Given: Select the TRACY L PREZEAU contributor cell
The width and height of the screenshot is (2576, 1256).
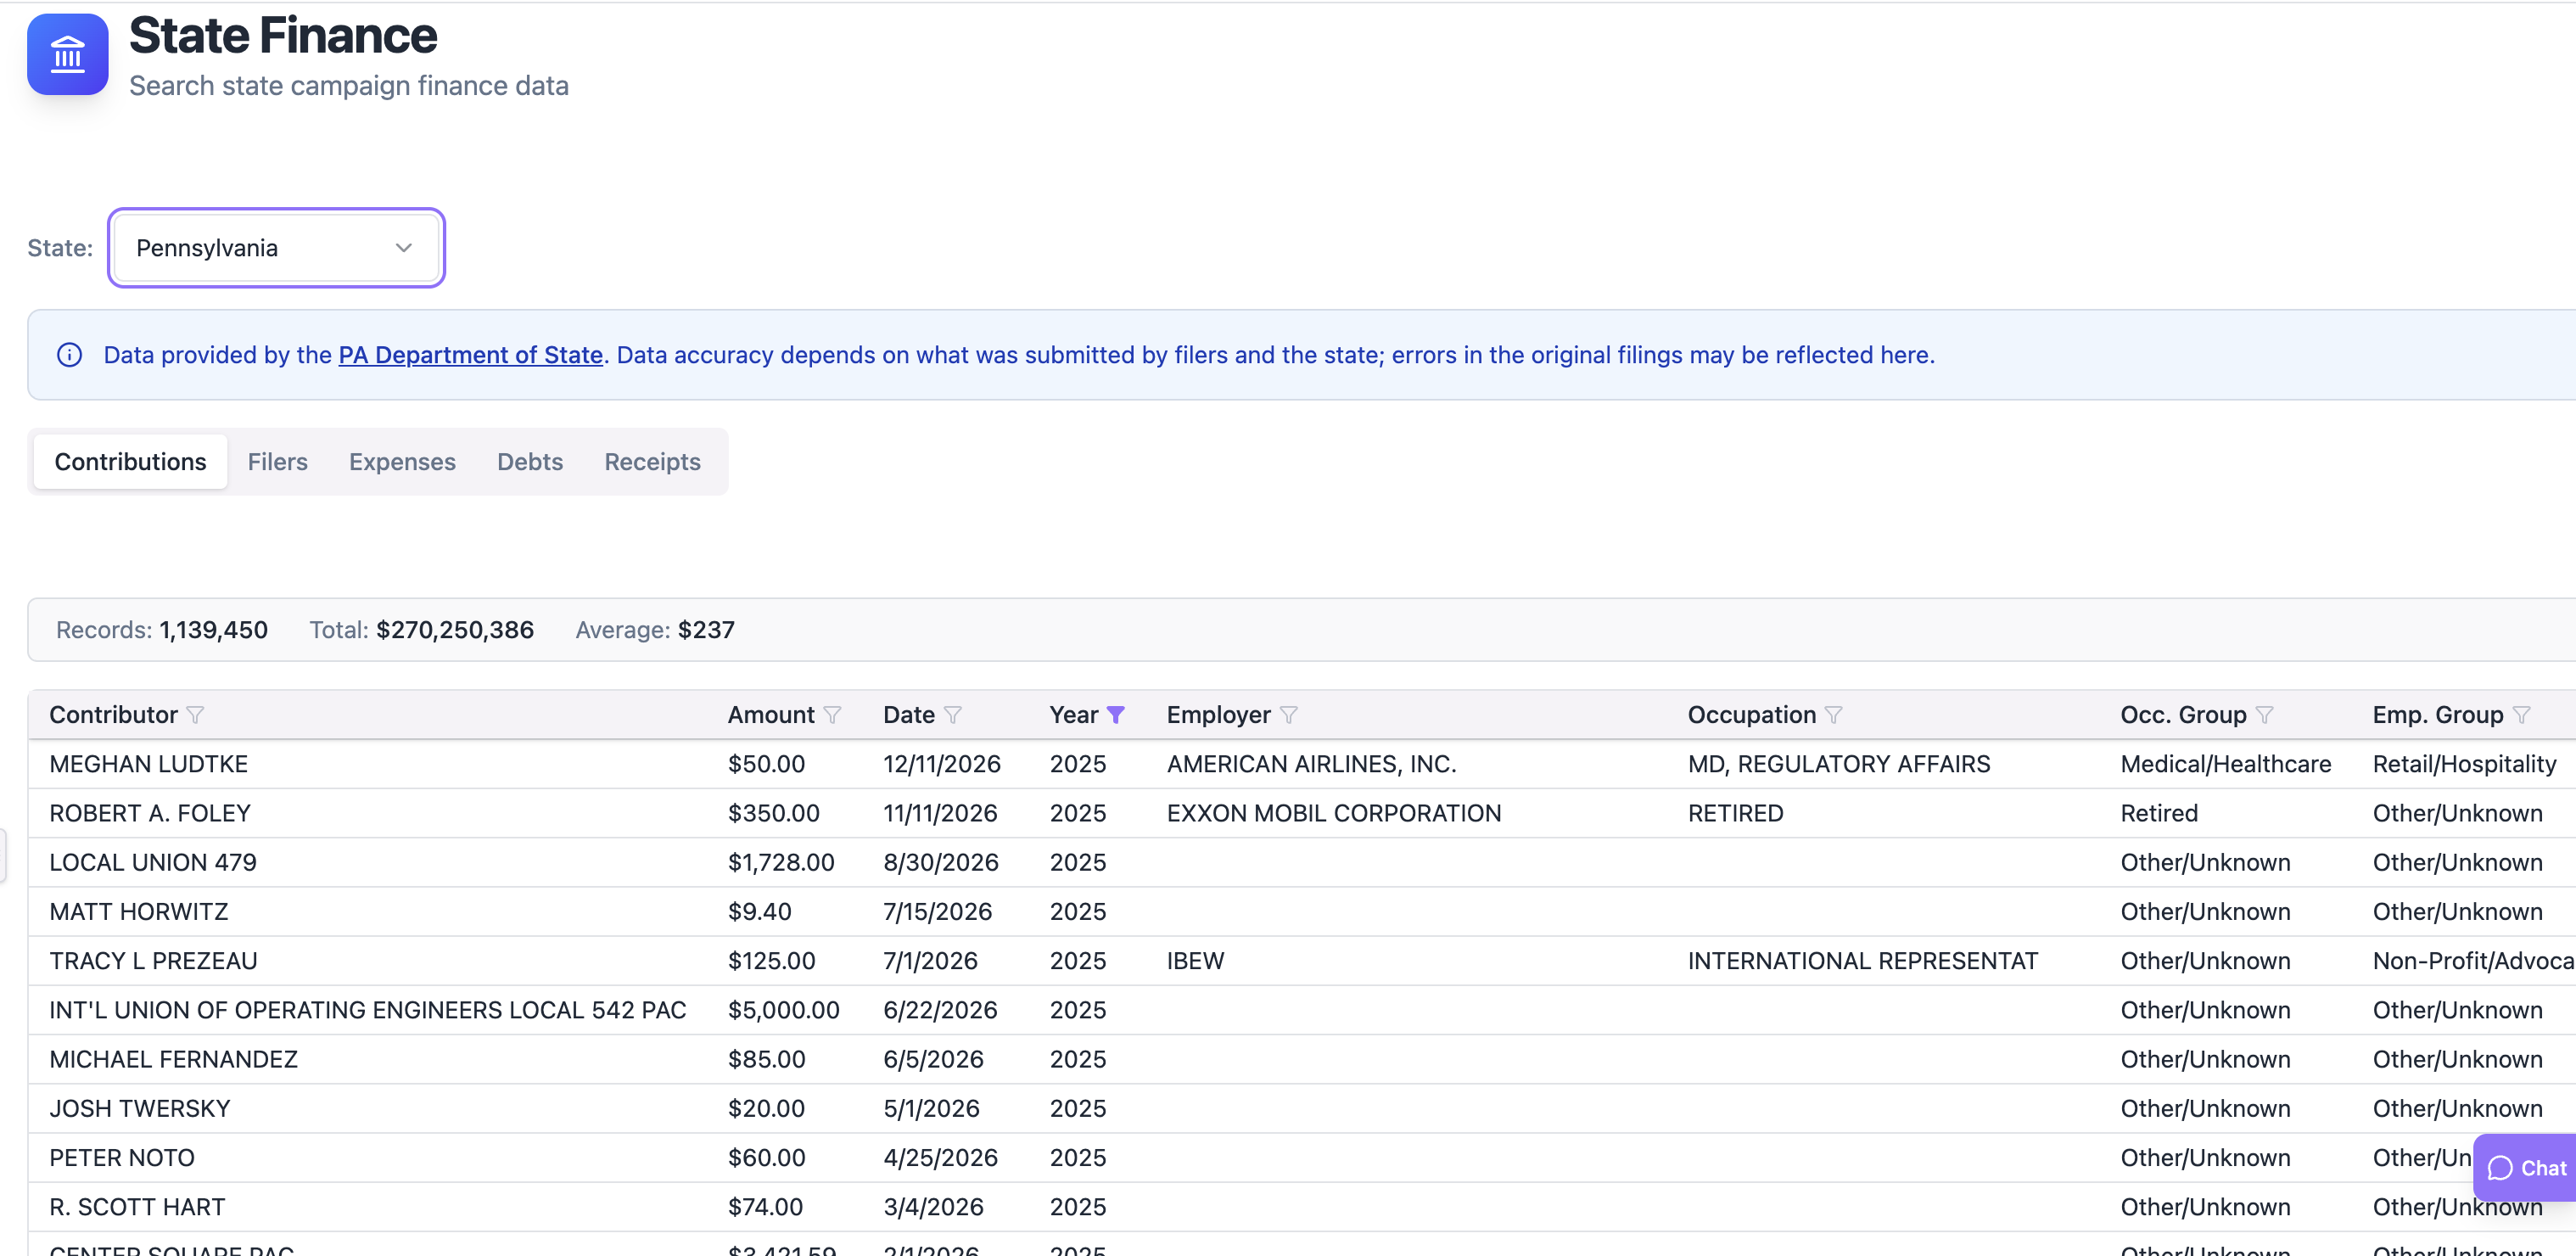Looking at the screenshot, I should [x=153, y=961].
